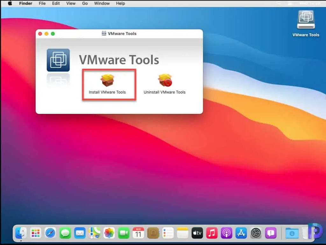This screenshot has height=245, width=326.
Task: Open the Window menu
Action: (102, 3)
